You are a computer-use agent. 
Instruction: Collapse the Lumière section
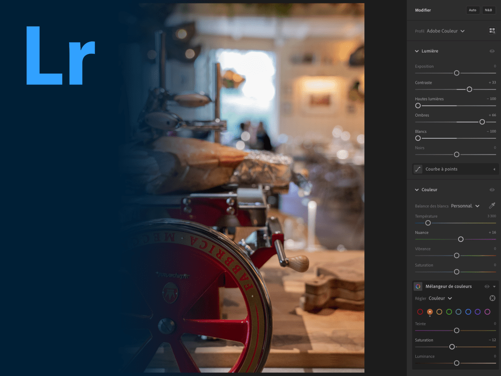417,51
